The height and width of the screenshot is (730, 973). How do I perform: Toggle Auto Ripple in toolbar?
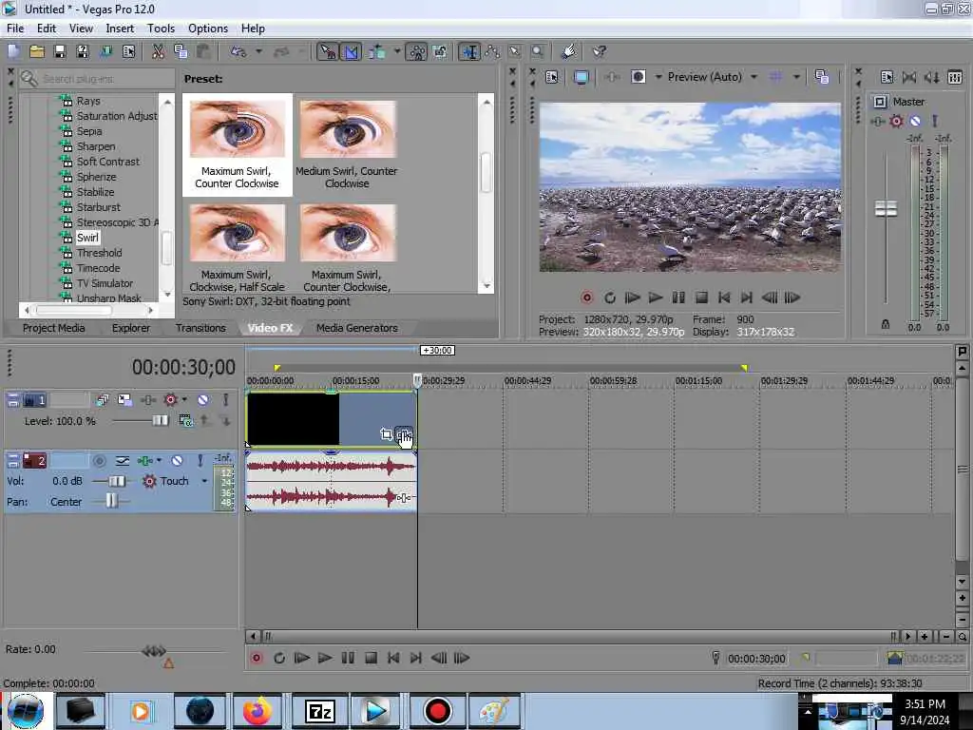(x=376, y=52)
